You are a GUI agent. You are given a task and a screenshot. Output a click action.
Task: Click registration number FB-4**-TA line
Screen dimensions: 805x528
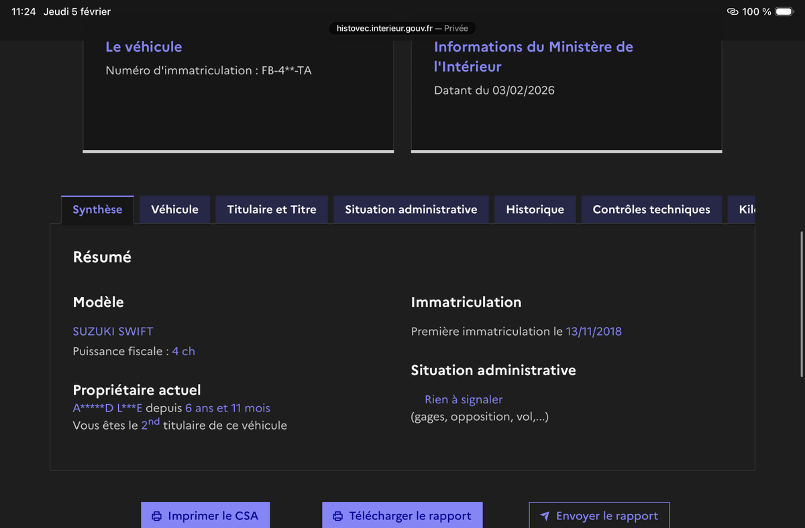tap(209, 70)
